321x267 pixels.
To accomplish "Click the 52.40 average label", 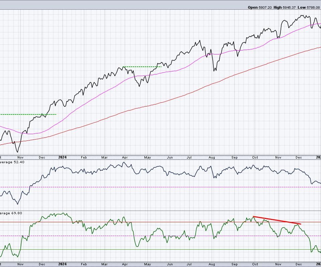I will (10, 162).
